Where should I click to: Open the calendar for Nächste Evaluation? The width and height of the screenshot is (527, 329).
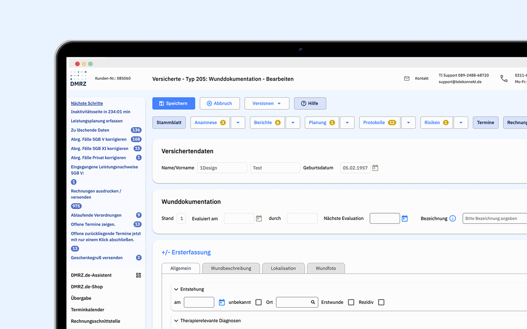[404, 218]
